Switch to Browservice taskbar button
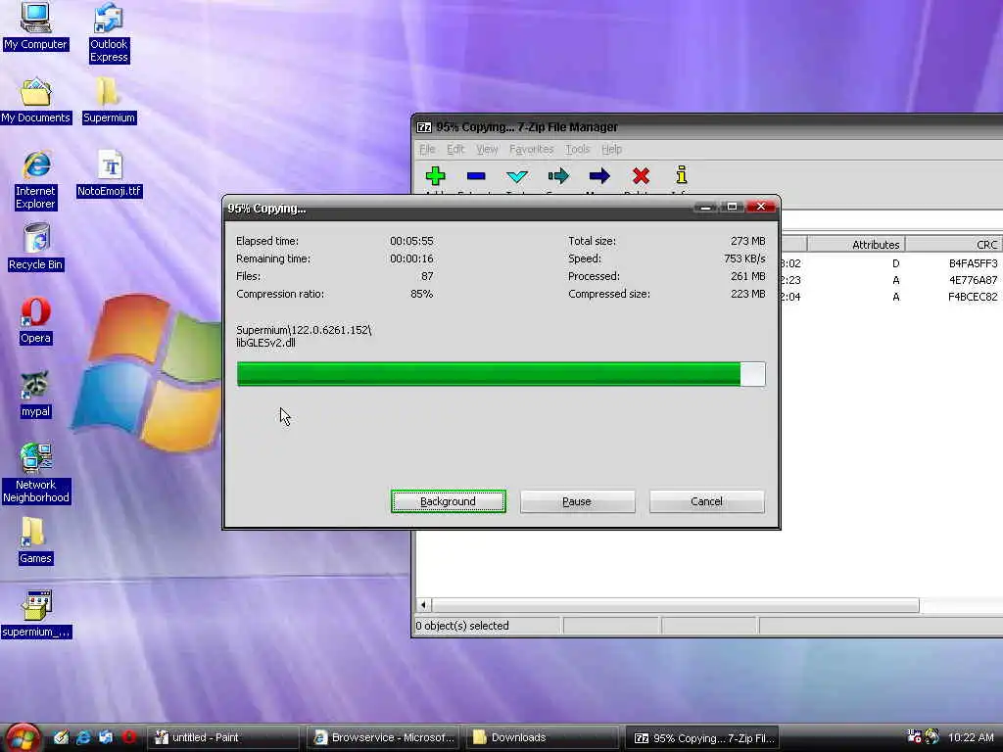1003x752 pixels. [x=383, y=737]
